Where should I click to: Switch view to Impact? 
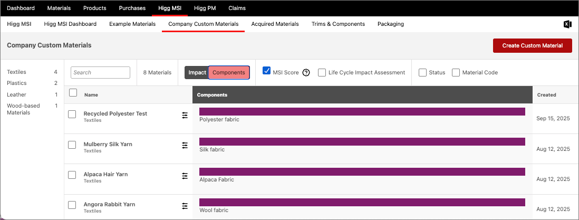click(x=197, y=72)
